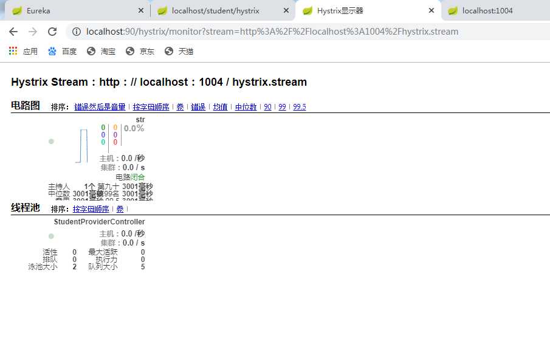
Task: Click the 队列大小 label
Action: [x=103, y=267]
